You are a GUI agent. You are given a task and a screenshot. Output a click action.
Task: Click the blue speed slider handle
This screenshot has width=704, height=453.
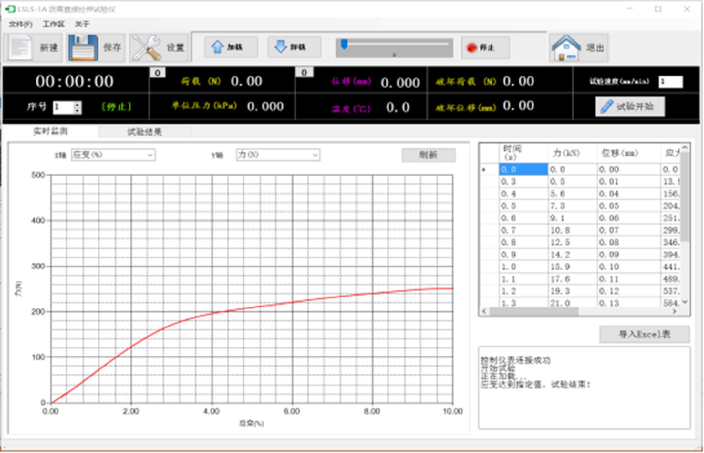(344, 44)
